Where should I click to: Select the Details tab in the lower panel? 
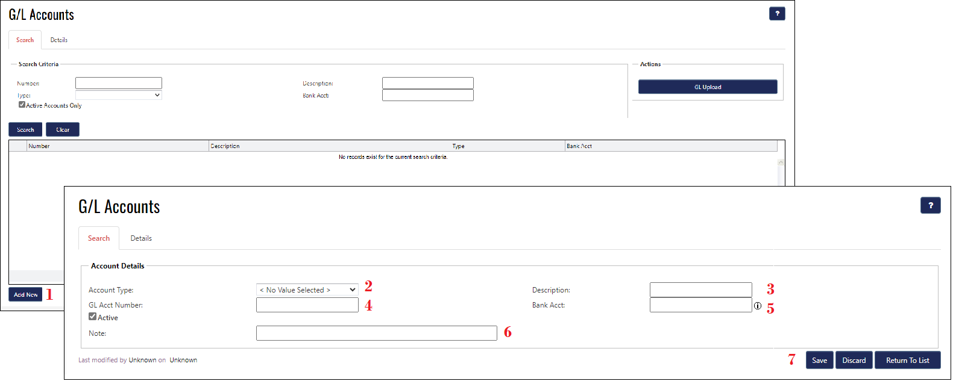[141, 238]
